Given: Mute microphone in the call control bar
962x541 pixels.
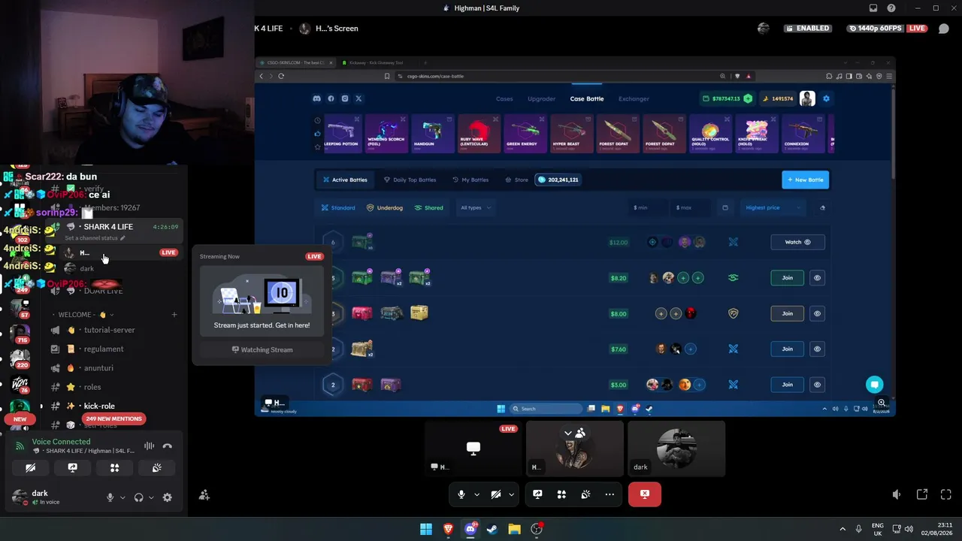Looking at the screenshot, I should click(461, 494).
